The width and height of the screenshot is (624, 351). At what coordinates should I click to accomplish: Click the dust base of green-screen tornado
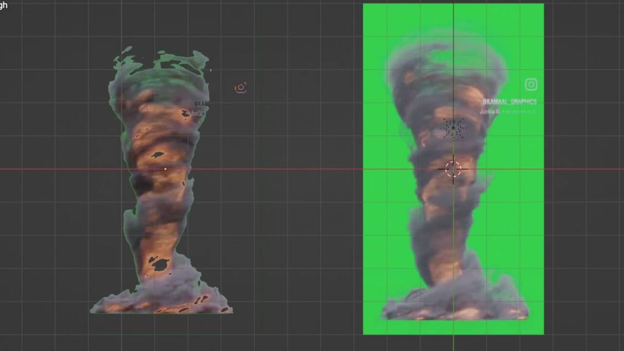(x=455, y=303)
